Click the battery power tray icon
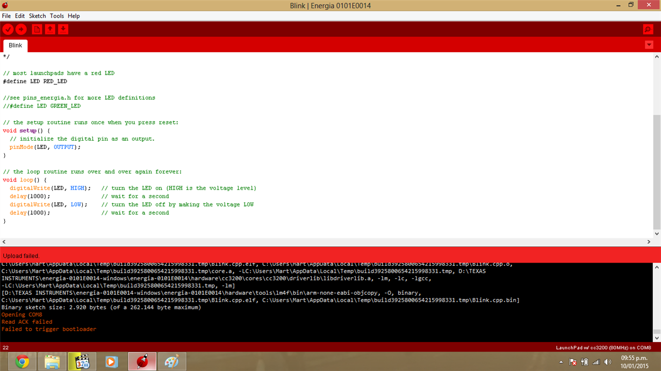Image resolution: width=661 pixels, height=371 pixels. point(585,362)
